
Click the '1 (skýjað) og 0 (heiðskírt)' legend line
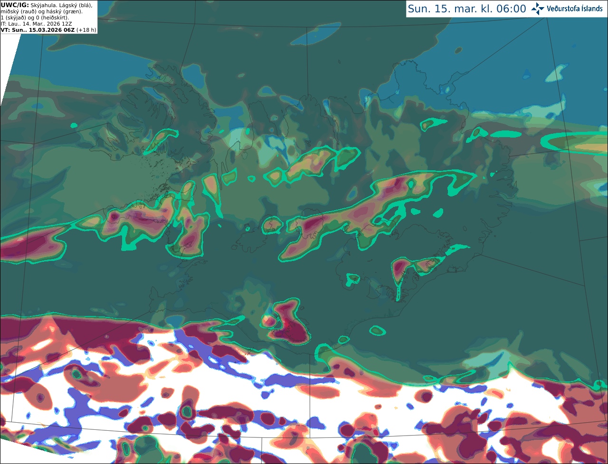click(x=35, y=18)
